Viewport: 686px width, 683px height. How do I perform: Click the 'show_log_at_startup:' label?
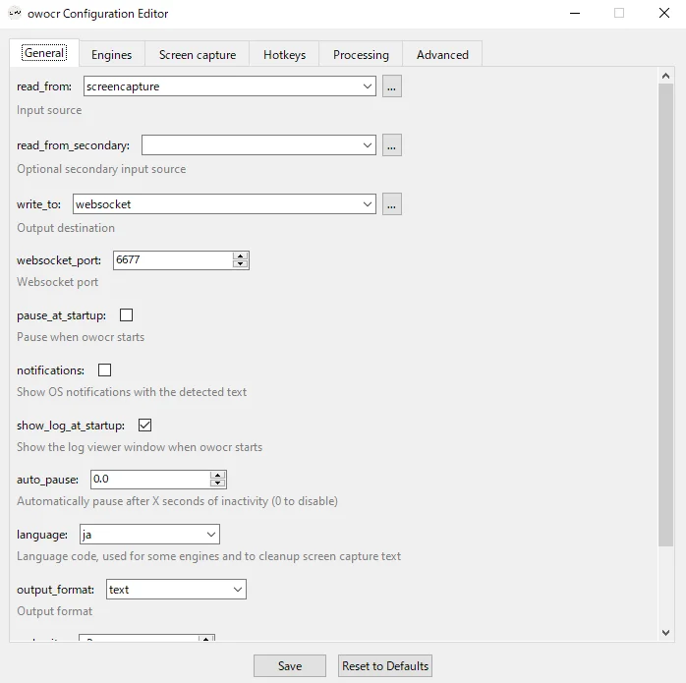[71, 426]
